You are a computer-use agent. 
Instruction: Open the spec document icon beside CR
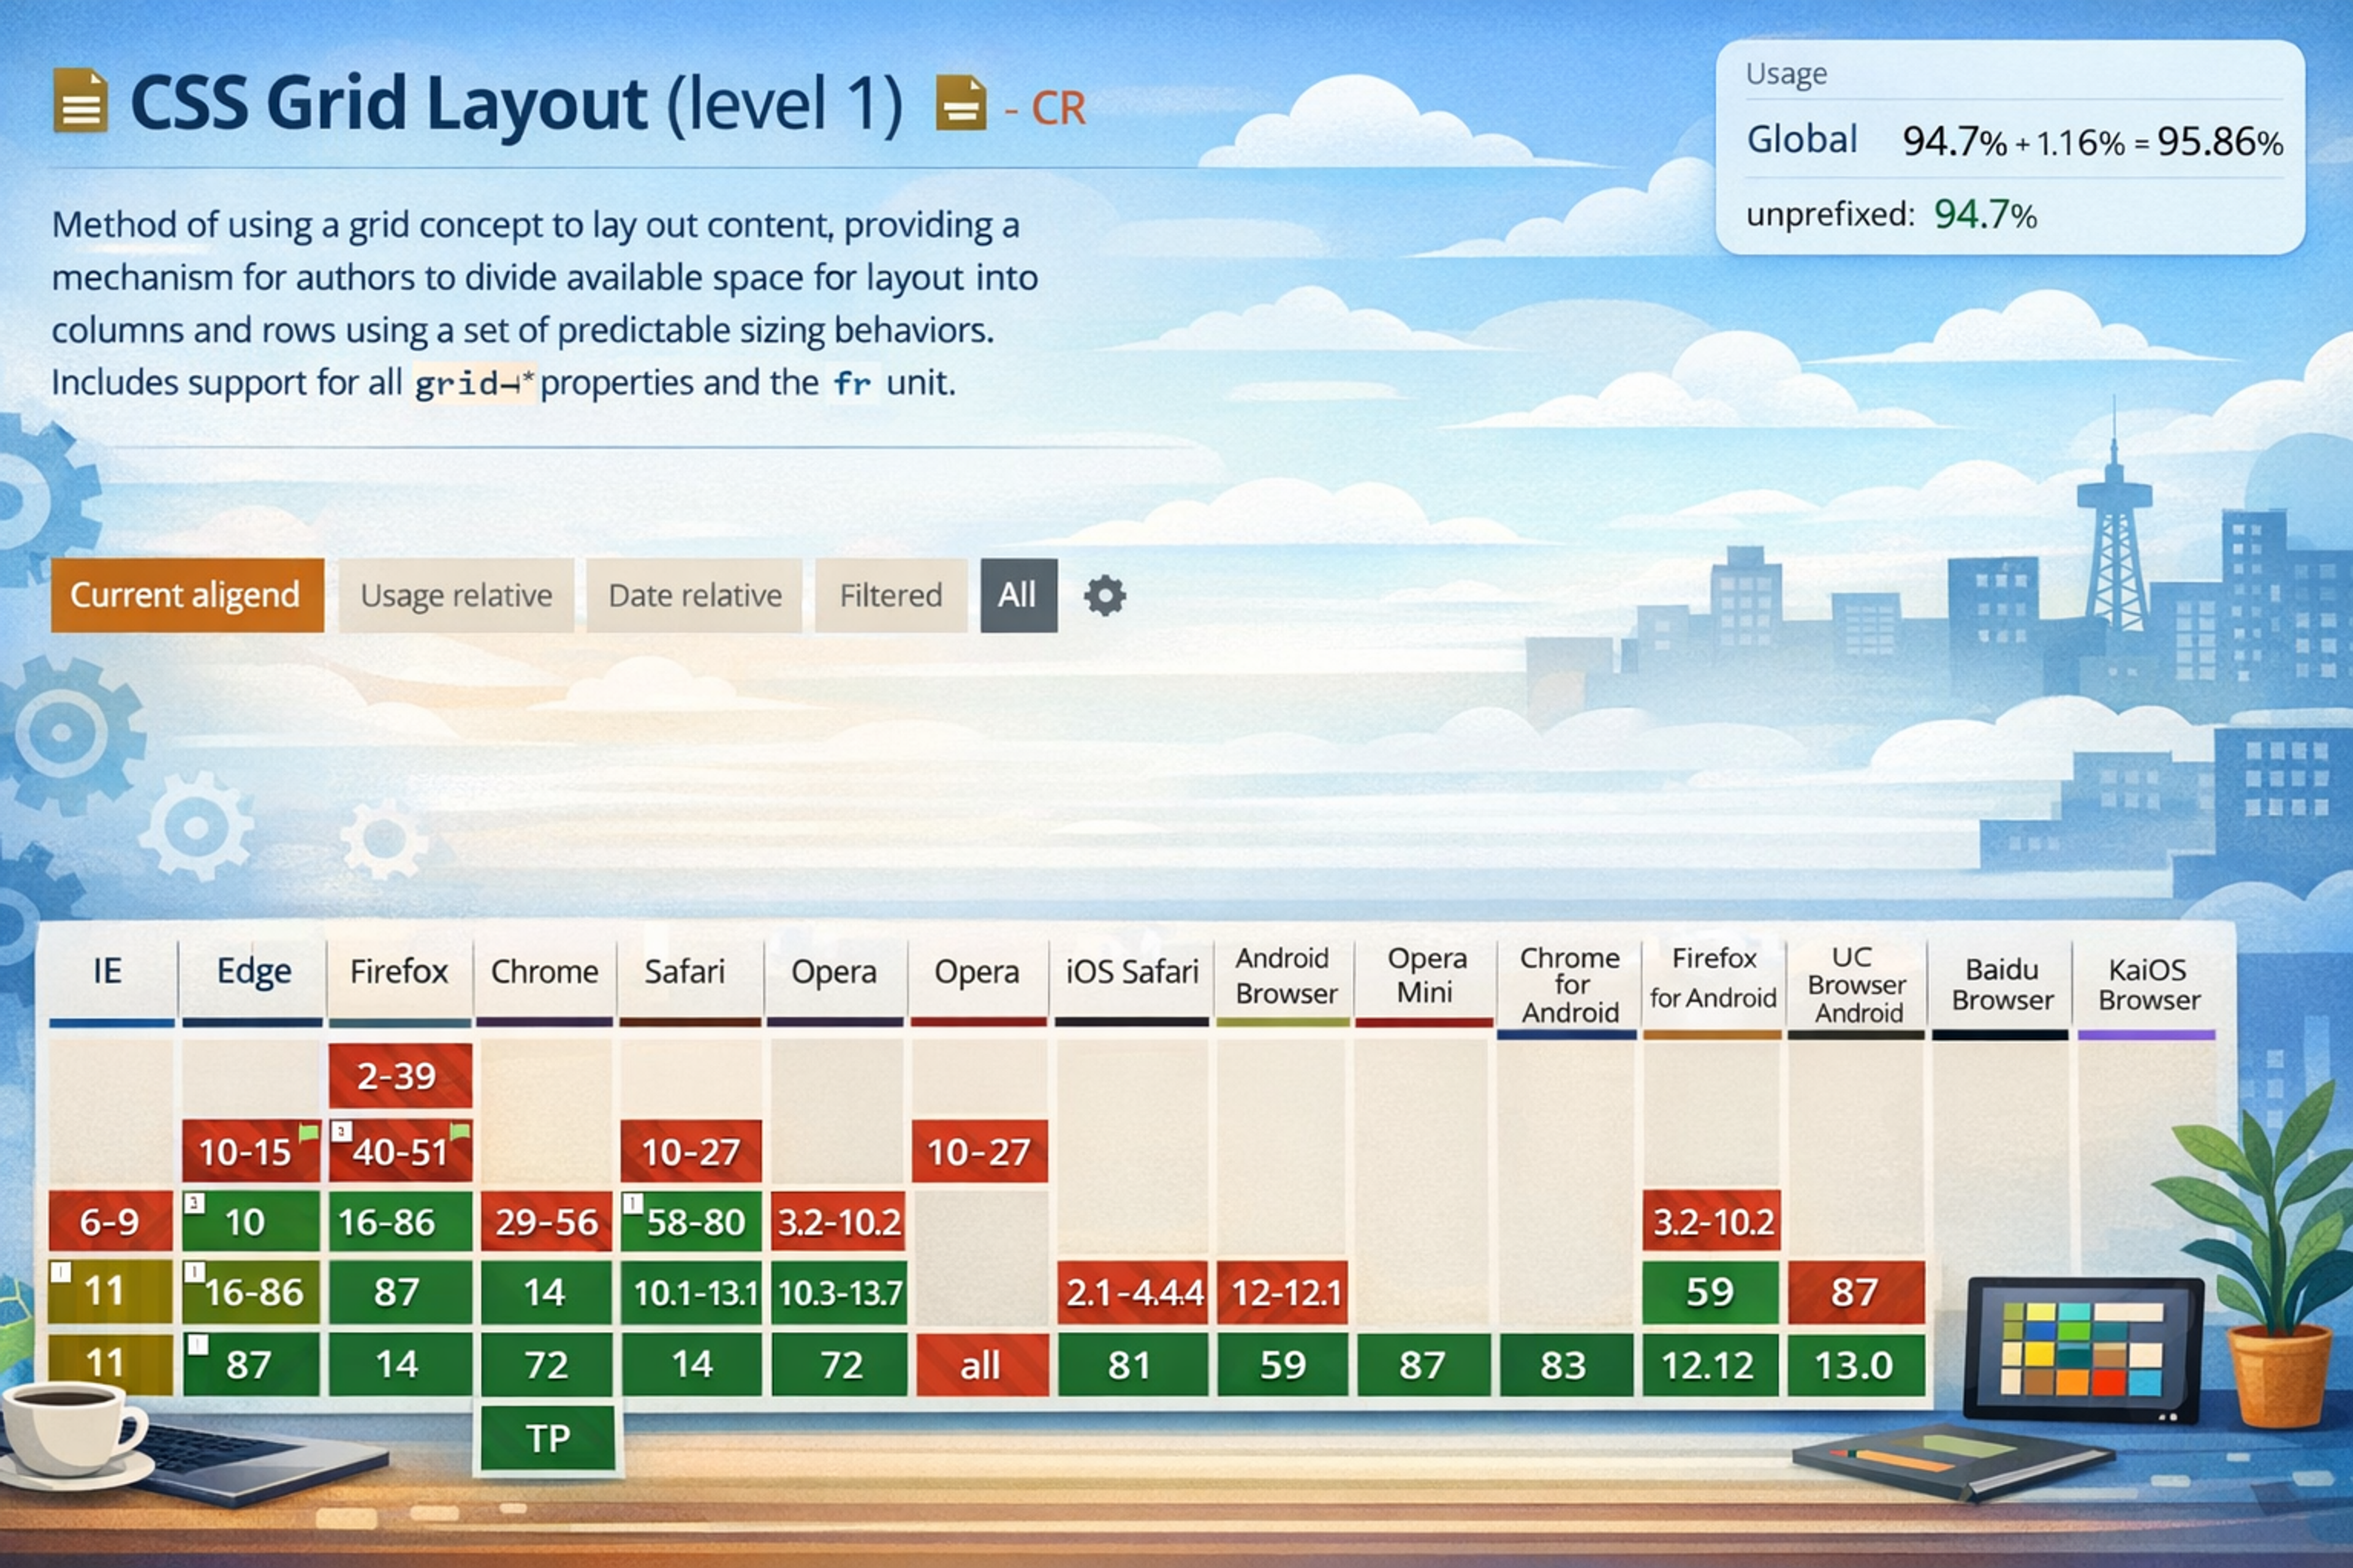click(x=960, y=103)
